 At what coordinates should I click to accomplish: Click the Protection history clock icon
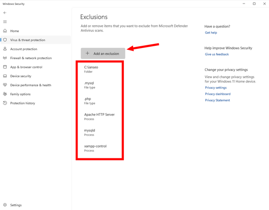tap(5, 103)
